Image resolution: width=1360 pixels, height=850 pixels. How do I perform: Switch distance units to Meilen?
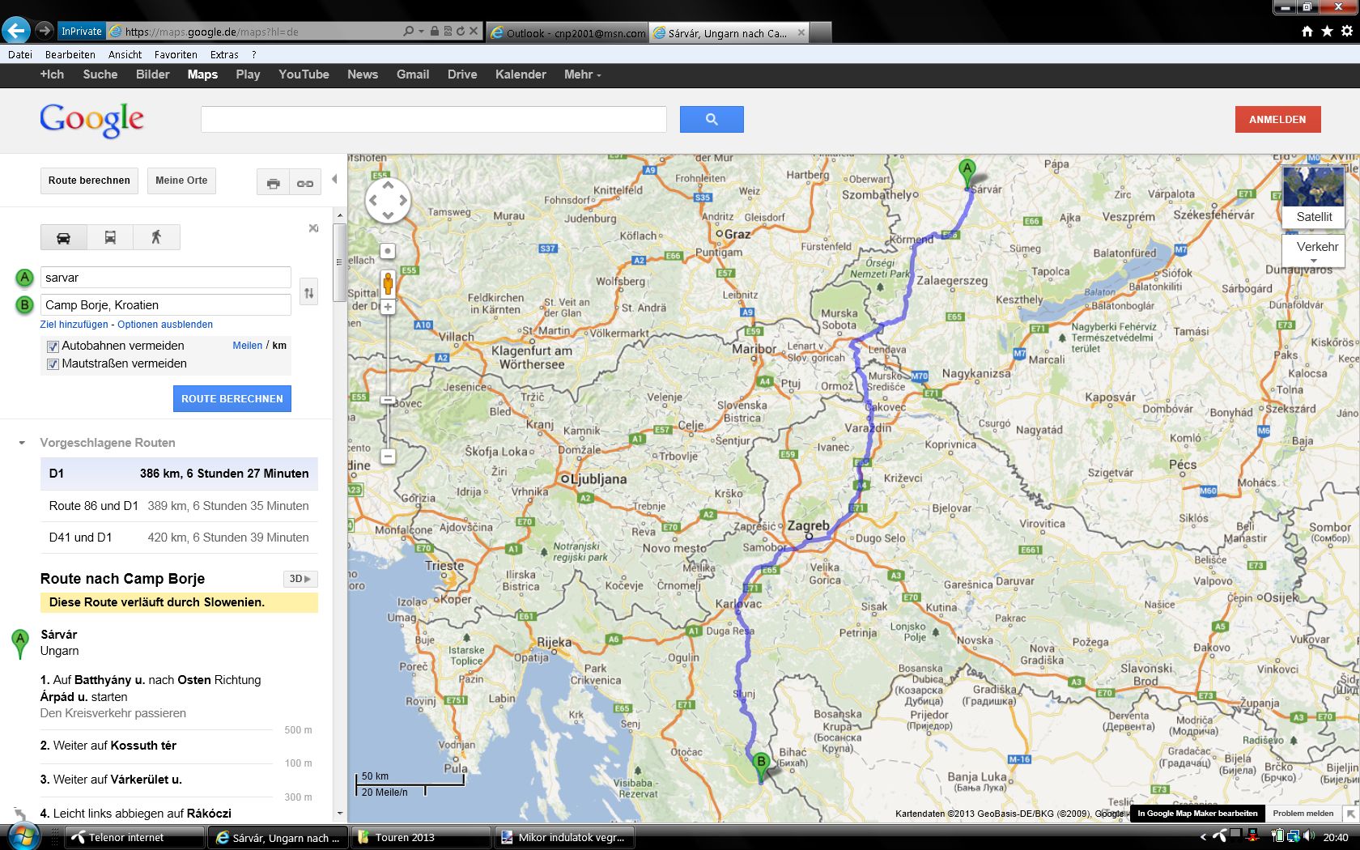point(247,346)
